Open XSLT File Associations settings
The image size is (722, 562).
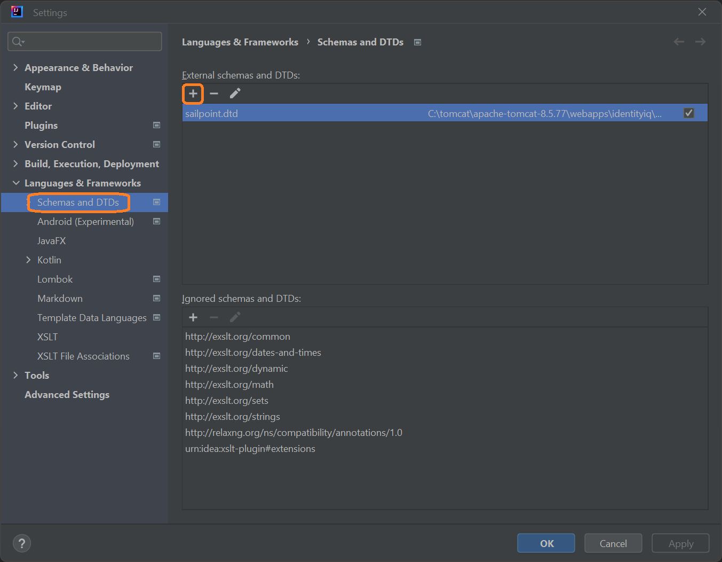click(x=83, y=356)
